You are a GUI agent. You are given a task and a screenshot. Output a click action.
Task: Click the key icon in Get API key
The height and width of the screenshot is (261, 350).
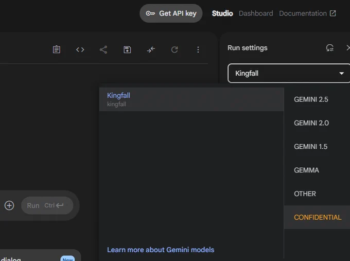coord(150,13)
